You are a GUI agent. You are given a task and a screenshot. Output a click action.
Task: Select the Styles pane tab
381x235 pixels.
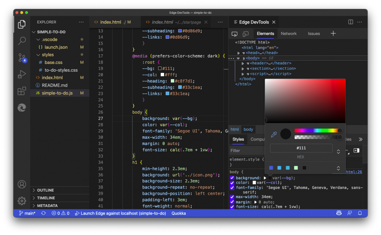tap(238, 139)
